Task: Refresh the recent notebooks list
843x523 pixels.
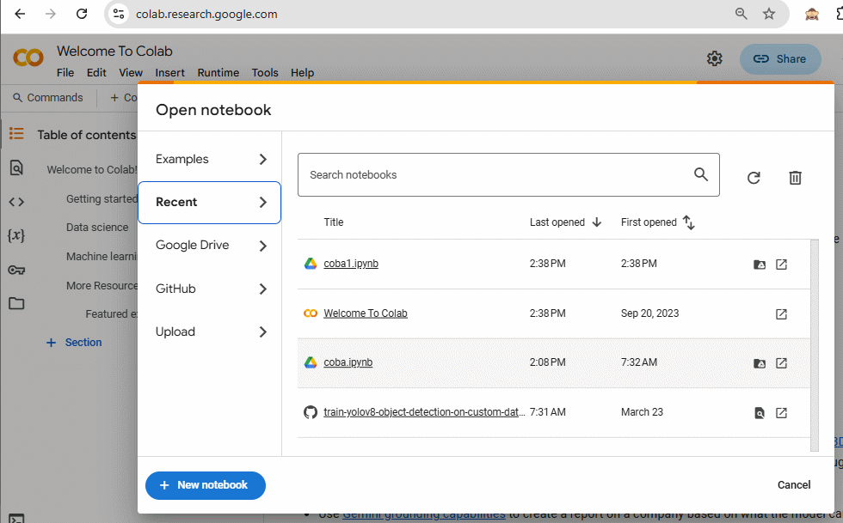Action: [754, 178]
